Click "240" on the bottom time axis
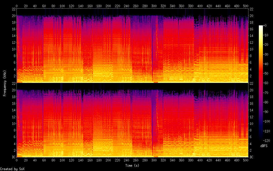The width and height of the screenshot is (273, 171). pyautogui.click(x=127, y=160)
